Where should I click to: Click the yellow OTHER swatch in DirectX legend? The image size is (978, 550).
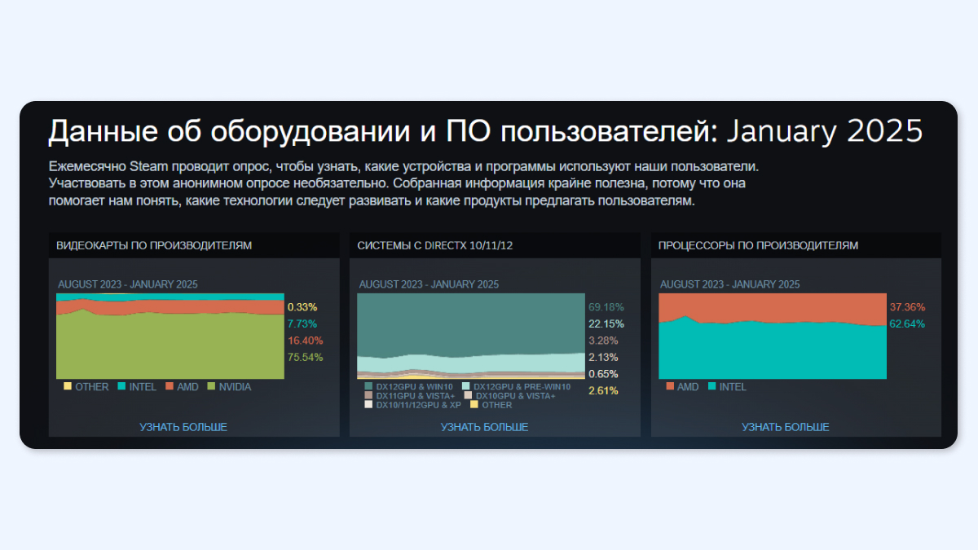tap(474, 404)
